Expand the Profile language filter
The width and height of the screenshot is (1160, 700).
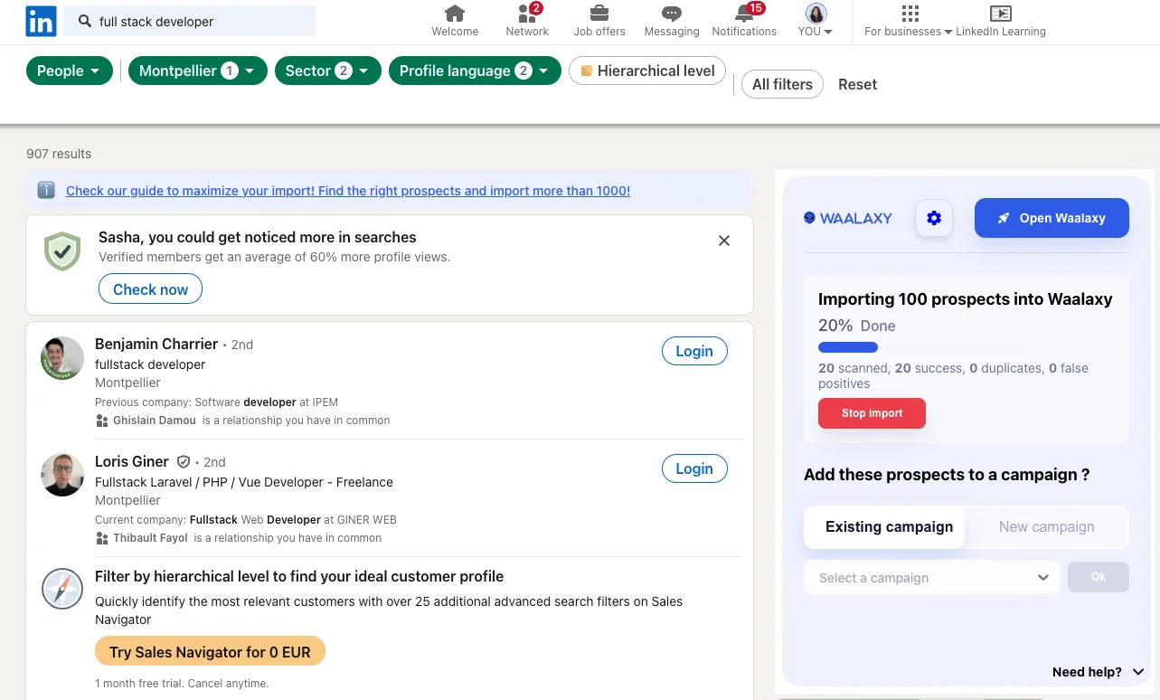pos(475,71)
